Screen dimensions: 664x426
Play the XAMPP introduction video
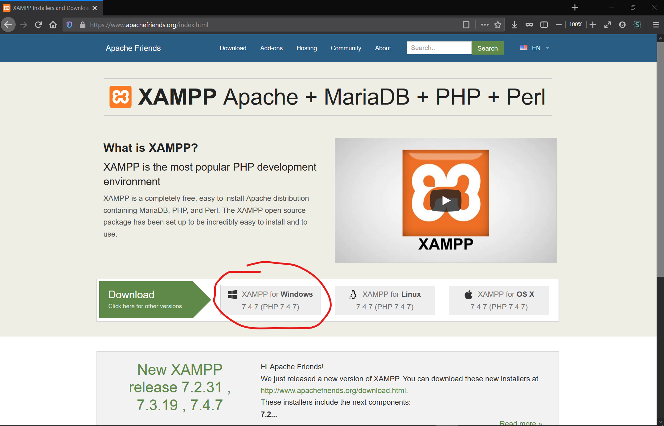(446, 201)
